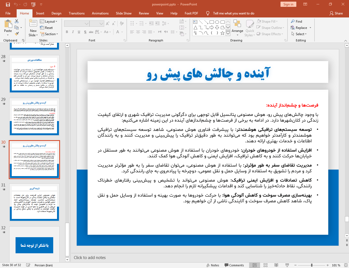Switch to Normal view in status bar
349x268 pixels.
pos(255,265)
